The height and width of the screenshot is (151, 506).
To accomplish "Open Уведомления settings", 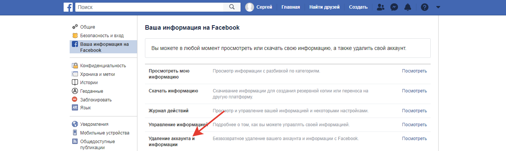I will [x=94, y=124].
